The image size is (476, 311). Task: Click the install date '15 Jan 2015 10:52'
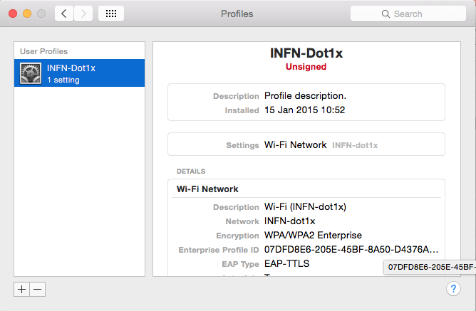coord(304,110)
